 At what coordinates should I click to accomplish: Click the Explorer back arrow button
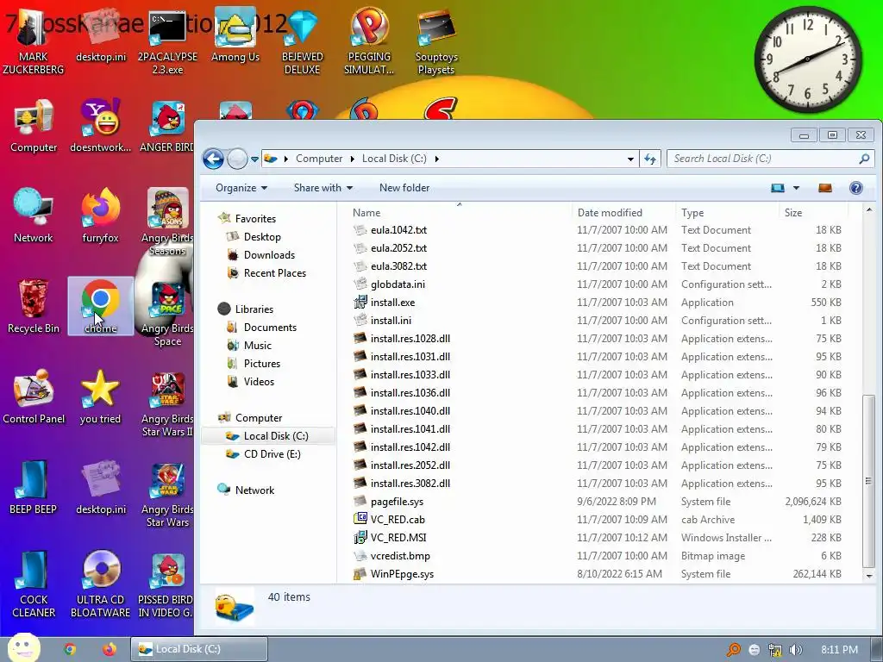[214, 159]
